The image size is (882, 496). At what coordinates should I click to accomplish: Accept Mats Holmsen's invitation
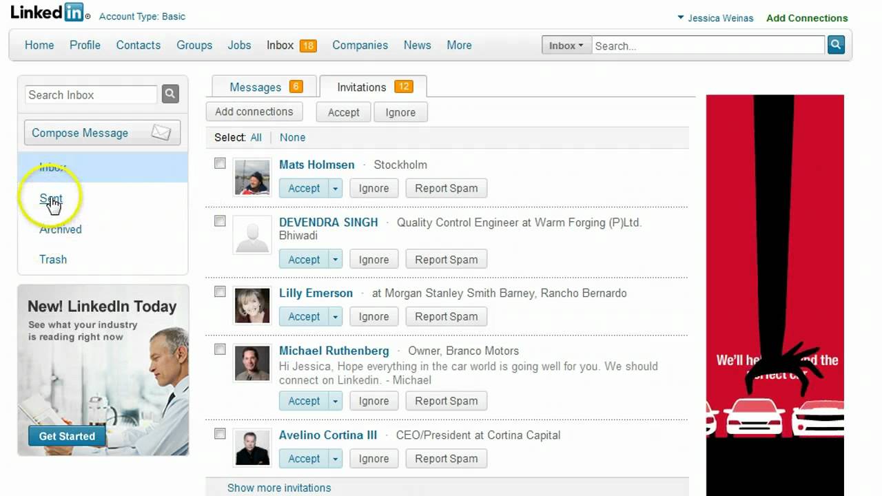pos(304,188)
